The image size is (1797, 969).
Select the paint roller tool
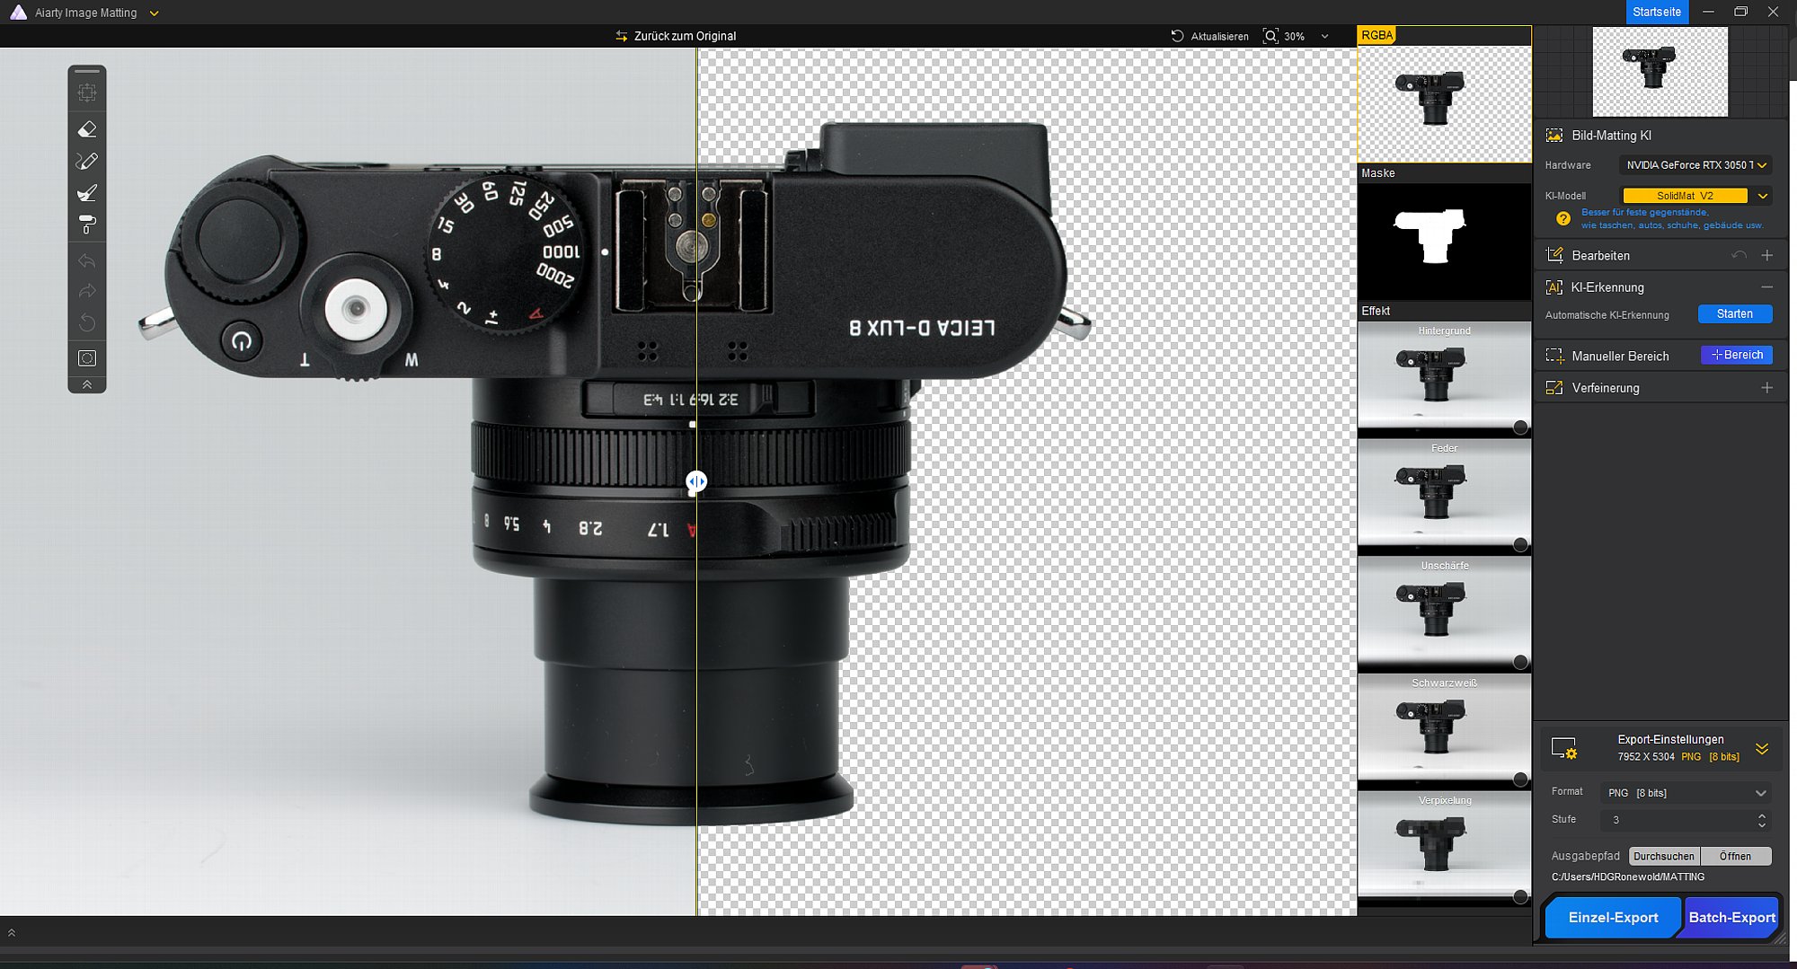[x=87, y=225]
